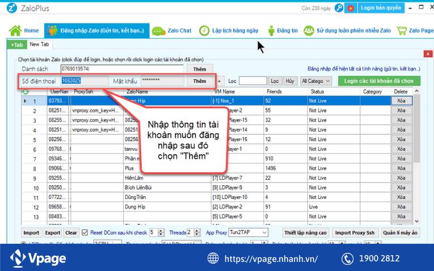Screen dimensions: 434x271
Task: Select row 11 DũngTrần
Action: (x=217, y=197)
